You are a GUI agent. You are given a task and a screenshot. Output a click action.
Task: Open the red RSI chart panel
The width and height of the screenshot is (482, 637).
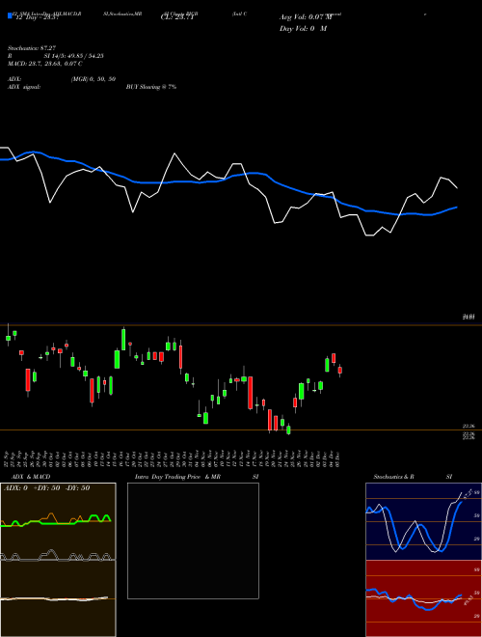click(x=423, y=598)
